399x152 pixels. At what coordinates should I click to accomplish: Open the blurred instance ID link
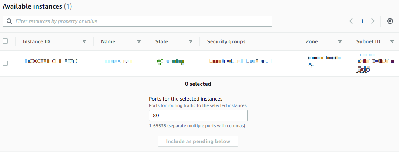51,61
